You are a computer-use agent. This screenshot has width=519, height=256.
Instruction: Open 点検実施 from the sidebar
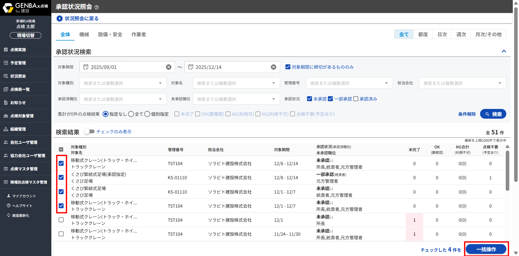[x=18, y=50]
